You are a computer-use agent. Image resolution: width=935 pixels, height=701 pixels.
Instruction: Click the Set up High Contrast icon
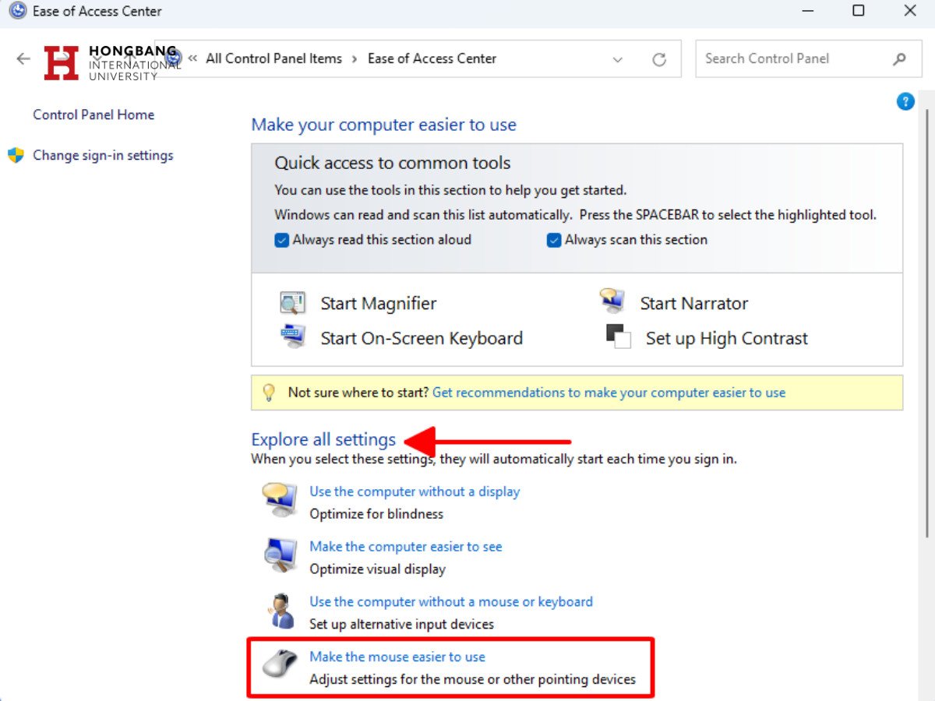click(617, 336)
